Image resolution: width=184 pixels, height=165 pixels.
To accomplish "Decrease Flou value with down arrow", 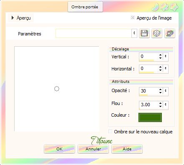I will click(160, 106).
